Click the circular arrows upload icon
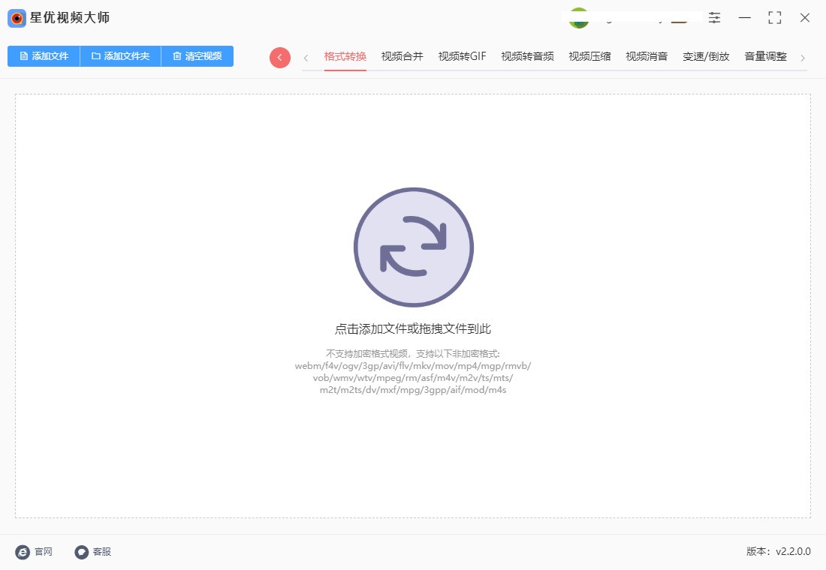Image resolution: width=826 pixels, height=570 pixels. (413, 247)
